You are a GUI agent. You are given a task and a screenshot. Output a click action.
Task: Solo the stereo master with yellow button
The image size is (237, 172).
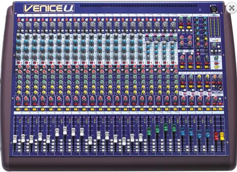click(215, 109)
